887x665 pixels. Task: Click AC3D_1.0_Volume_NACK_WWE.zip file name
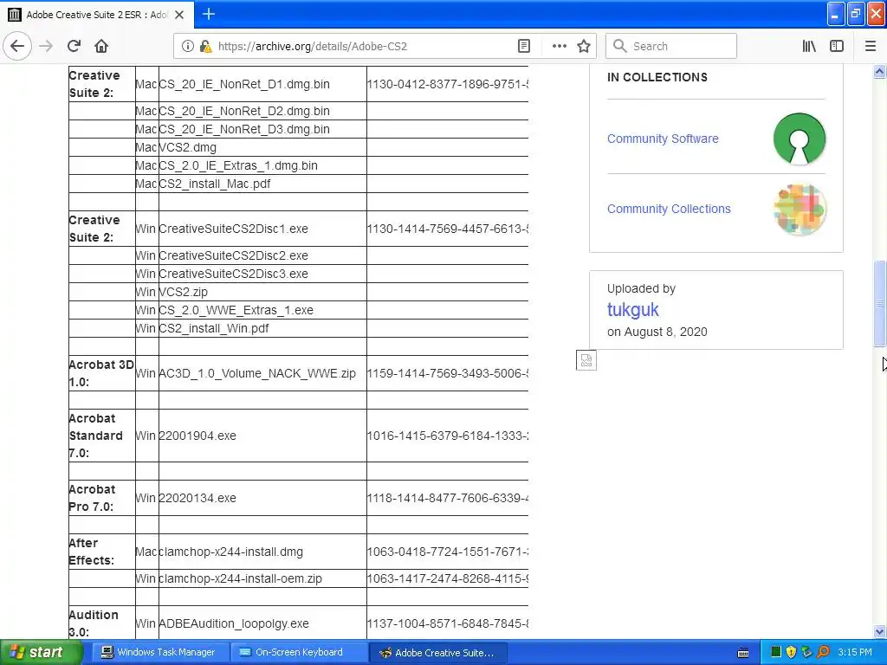point(256,373)
